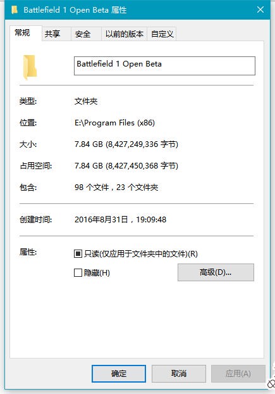
Task: Click the 创建时间 value 2016年8月31日
Action: click(x=101, y=220)
